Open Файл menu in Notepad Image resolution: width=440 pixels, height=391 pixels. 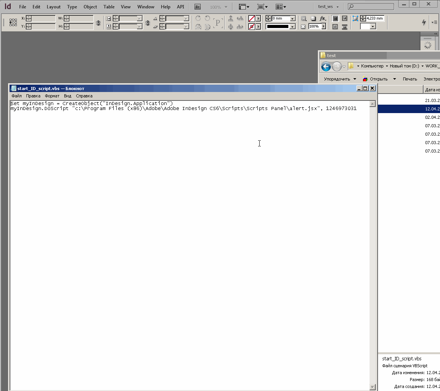coord(16,96)
